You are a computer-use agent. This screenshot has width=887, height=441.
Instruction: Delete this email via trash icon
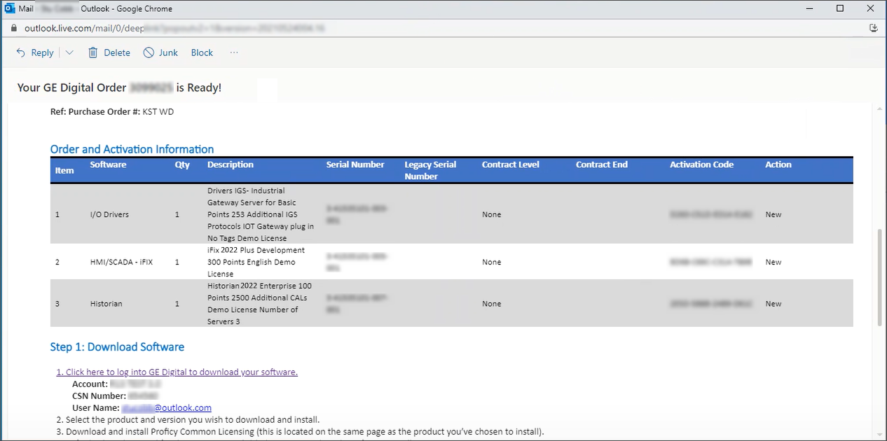click(109, 52)
